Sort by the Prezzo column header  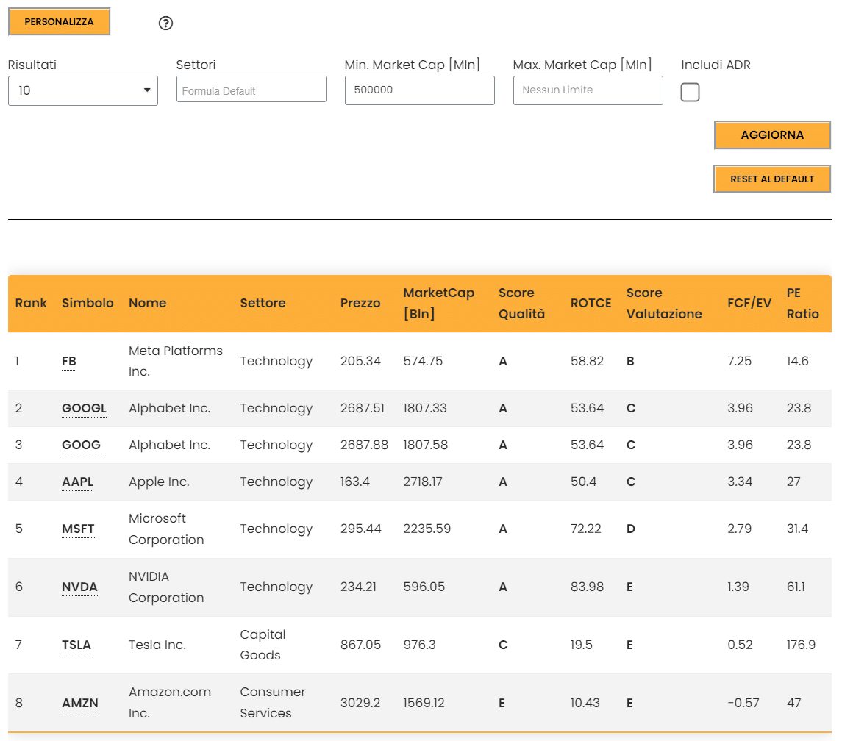[360, 303]
